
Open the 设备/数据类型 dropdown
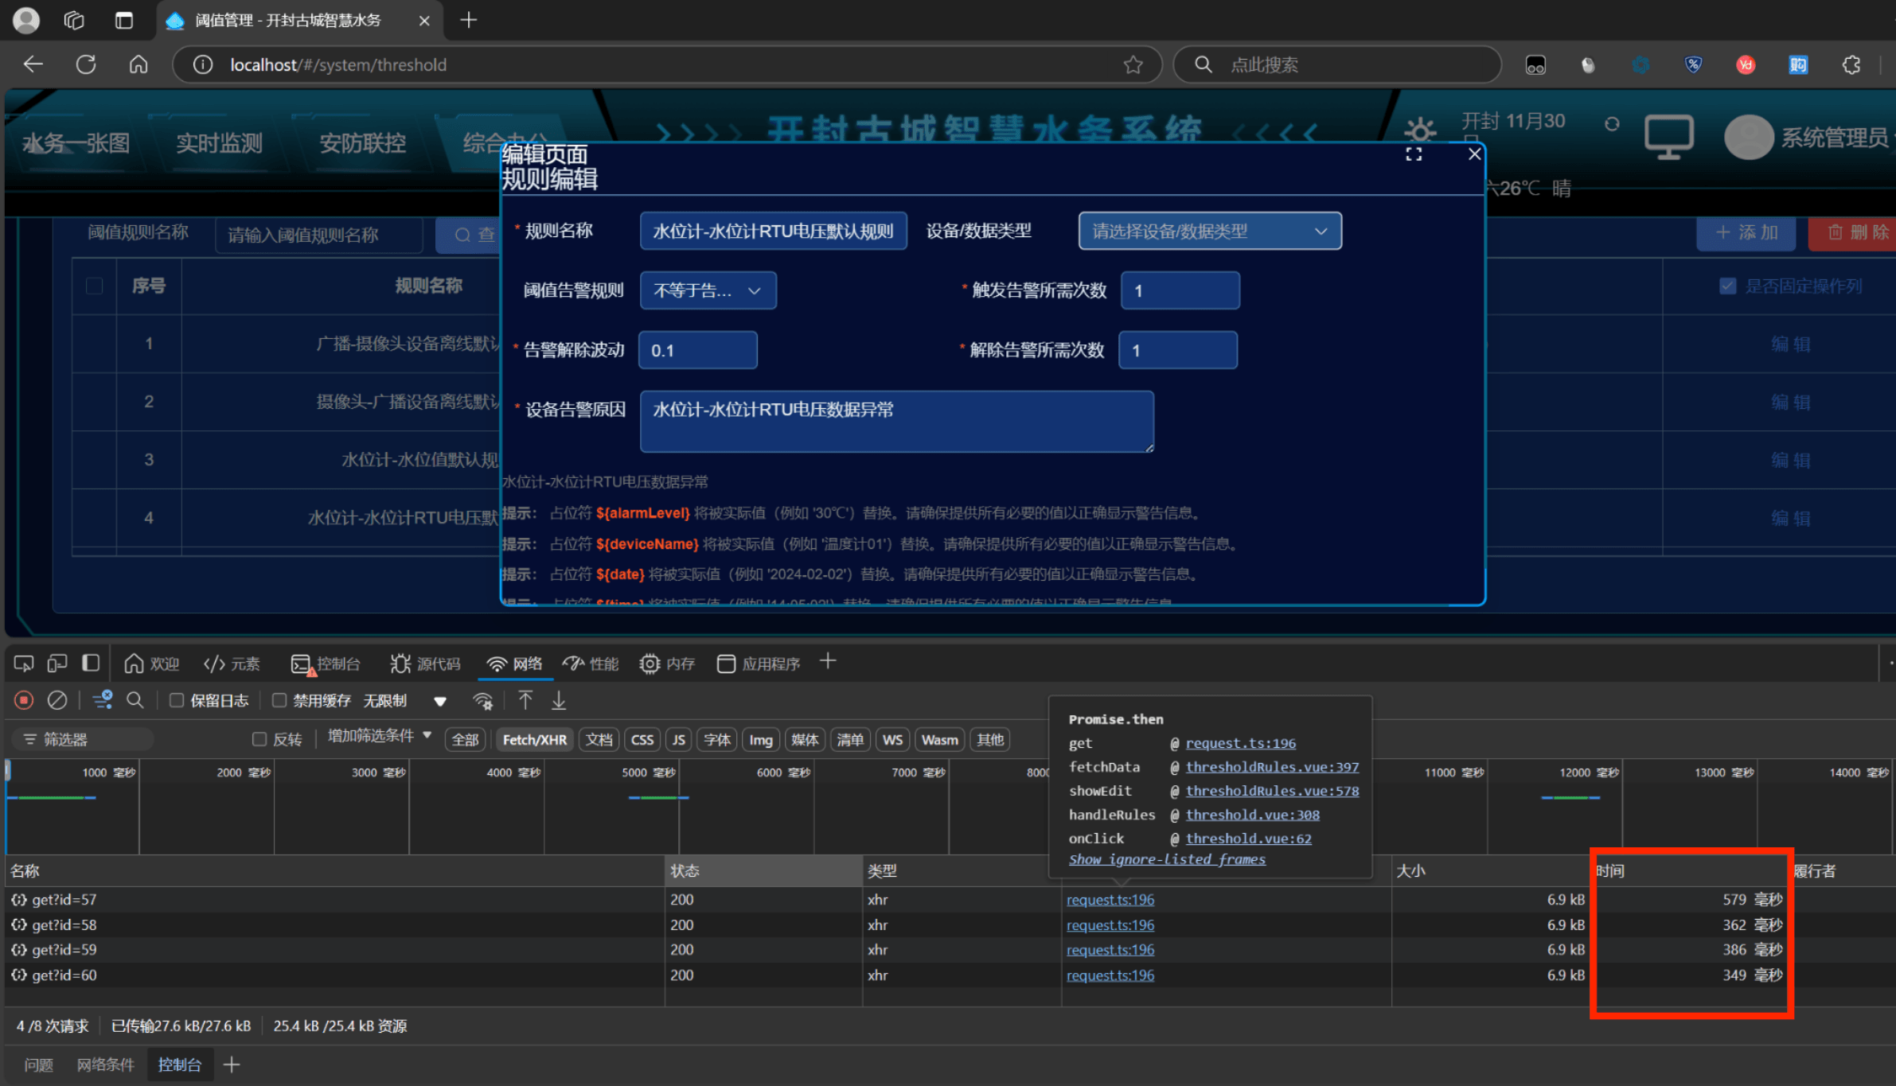tap(1209, 232)
